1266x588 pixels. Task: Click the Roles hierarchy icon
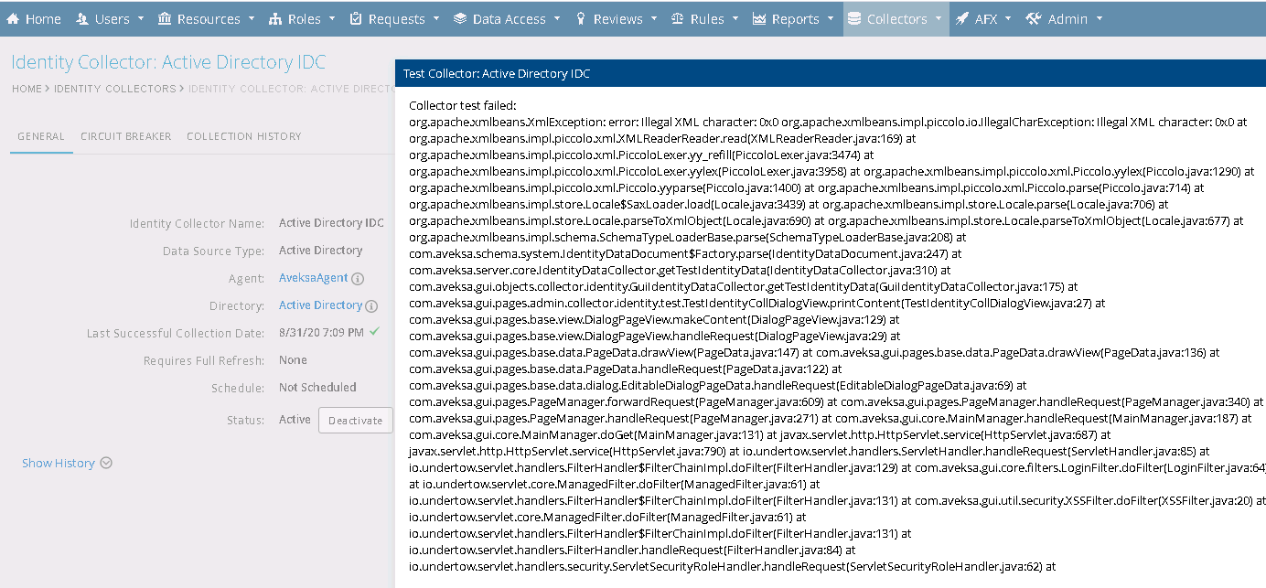[275, 19]
